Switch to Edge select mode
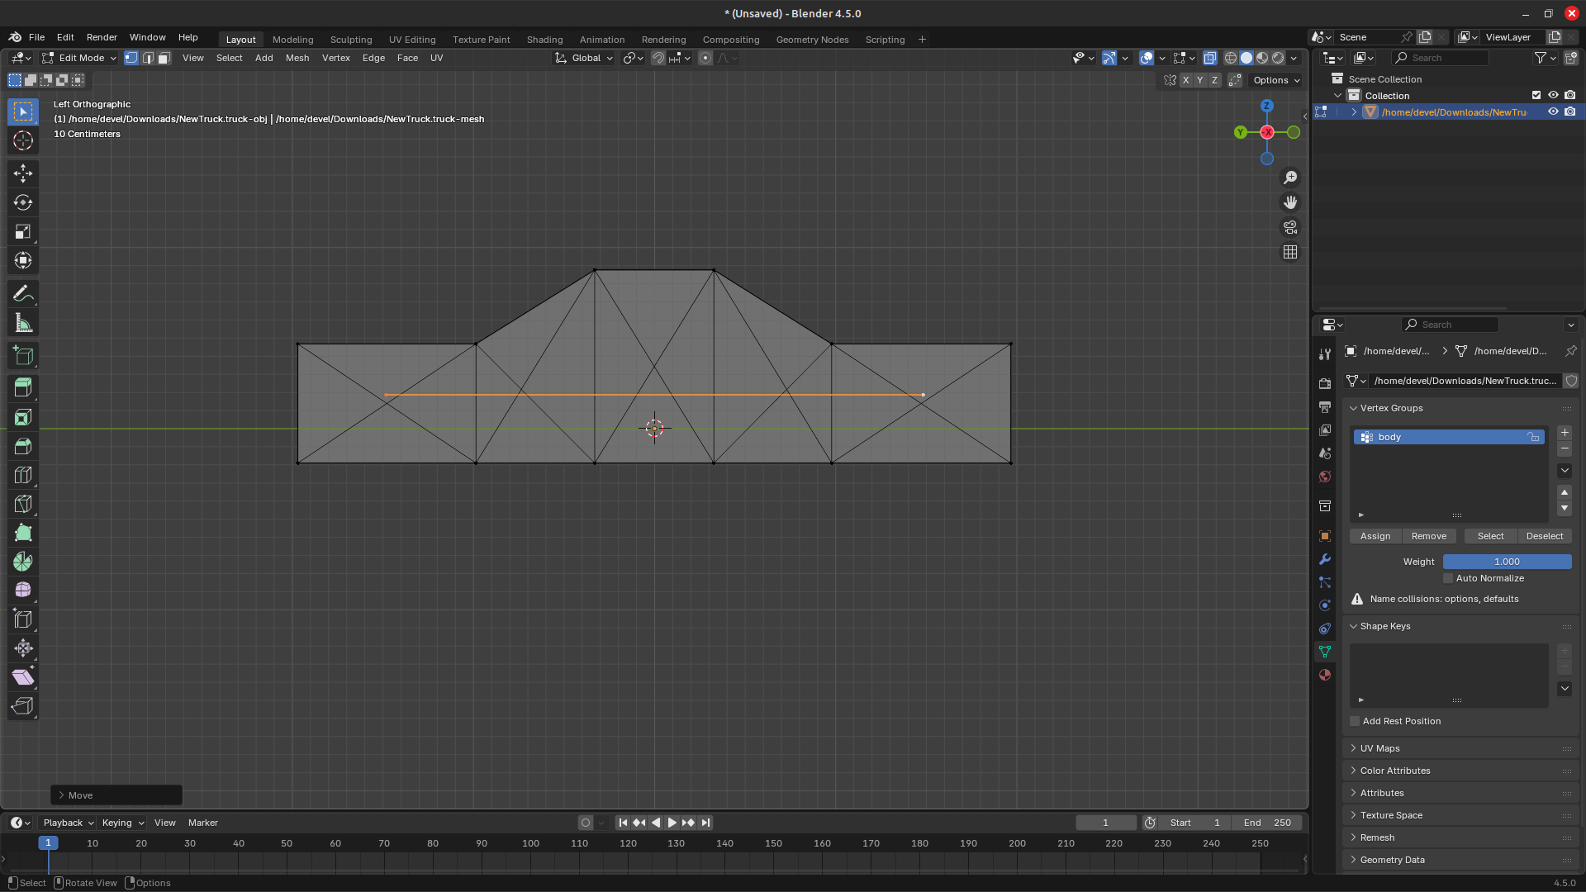This screenshot has width=1586, height=892. click(x=148, y=58)
